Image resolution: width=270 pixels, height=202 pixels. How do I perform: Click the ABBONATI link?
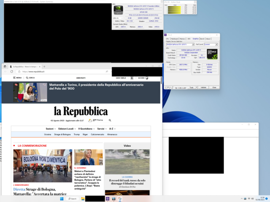click(81, 78)
